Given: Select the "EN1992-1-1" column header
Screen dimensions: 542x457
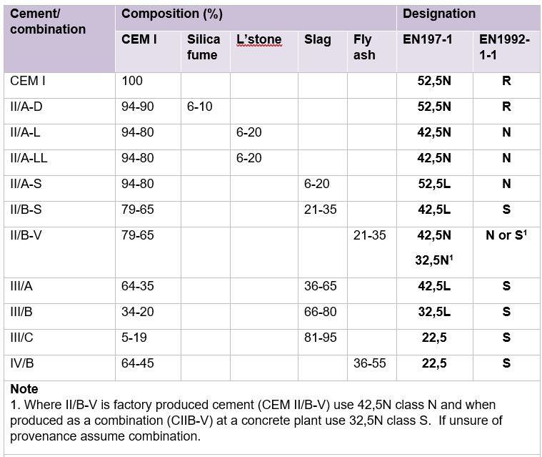Looking at the screenshot, I should 505,46.
